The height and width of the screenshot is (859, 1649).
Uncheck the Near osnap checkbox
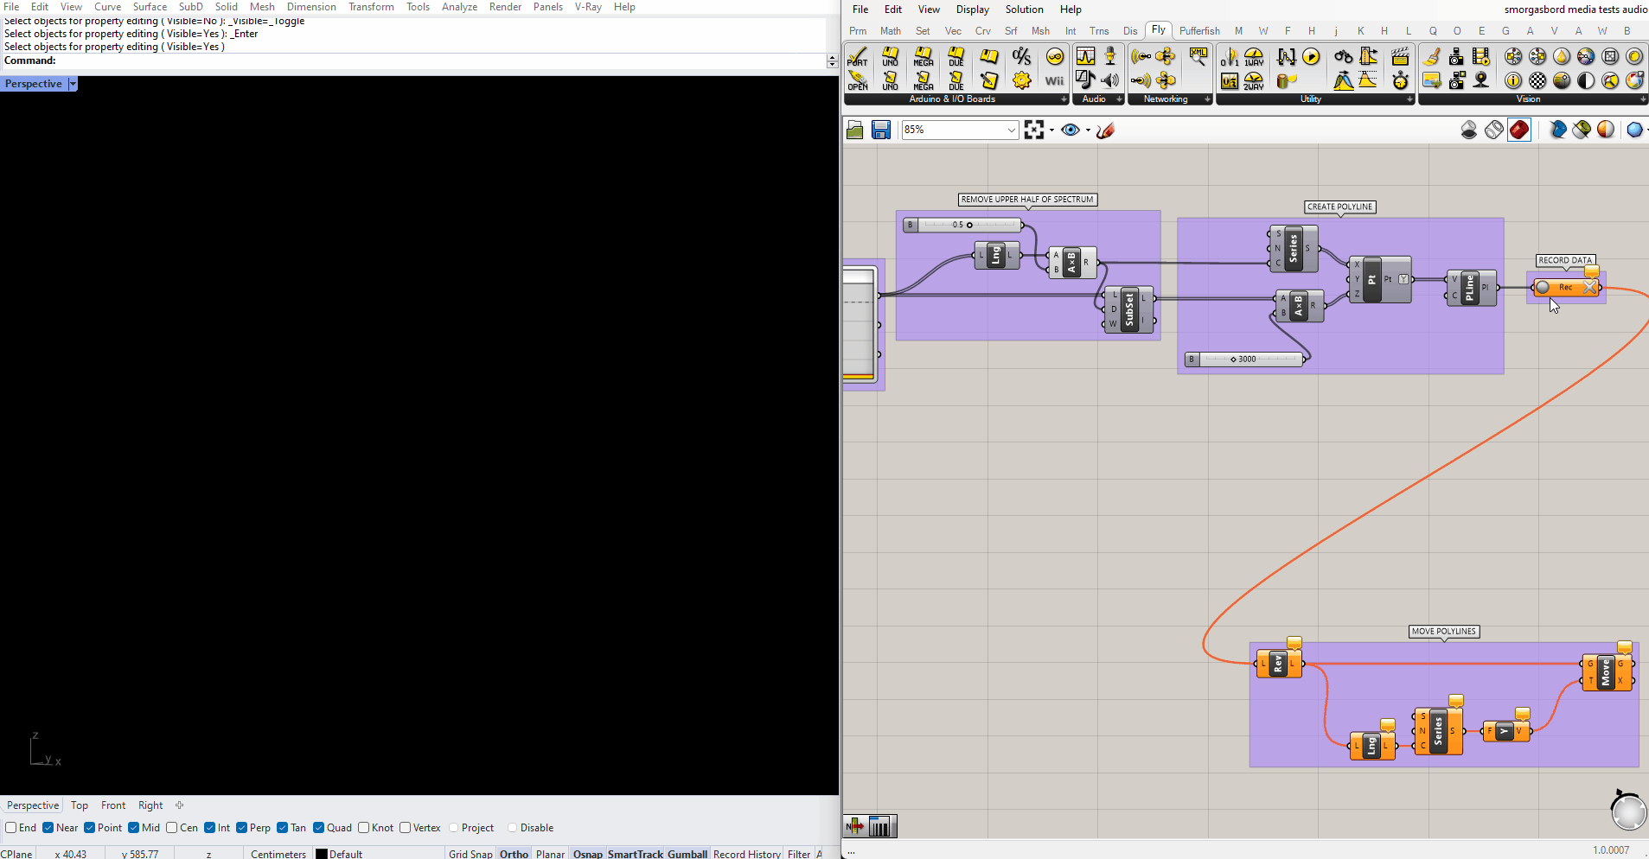(x=48, y=828)
